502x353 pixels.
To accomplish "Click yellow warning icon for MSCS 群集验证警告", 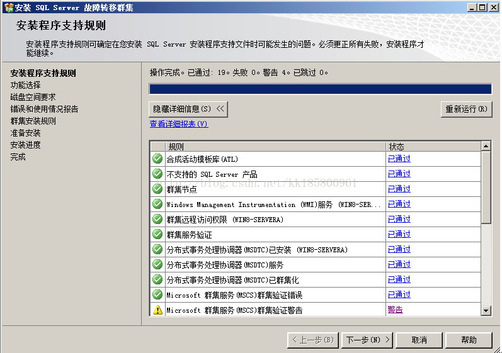I will [x=157, y=310].
